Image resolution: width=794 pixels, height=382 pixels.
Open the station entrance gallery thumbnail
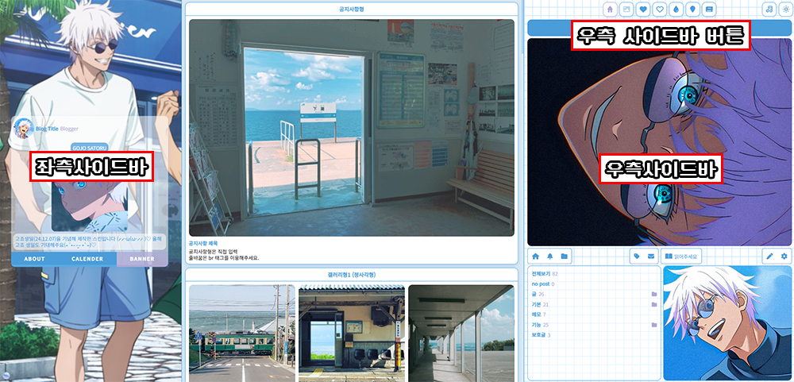[x=352, y=333]
